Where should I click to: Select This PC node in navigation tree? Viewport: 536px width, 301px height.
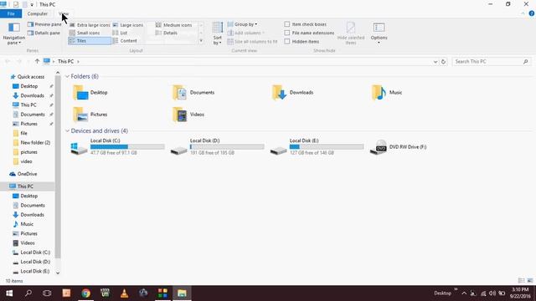28,186
